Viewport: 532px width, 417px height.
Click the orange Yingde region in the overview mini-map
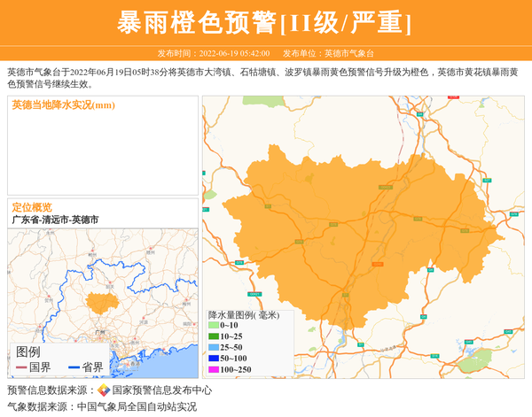(x=102, y=303)
